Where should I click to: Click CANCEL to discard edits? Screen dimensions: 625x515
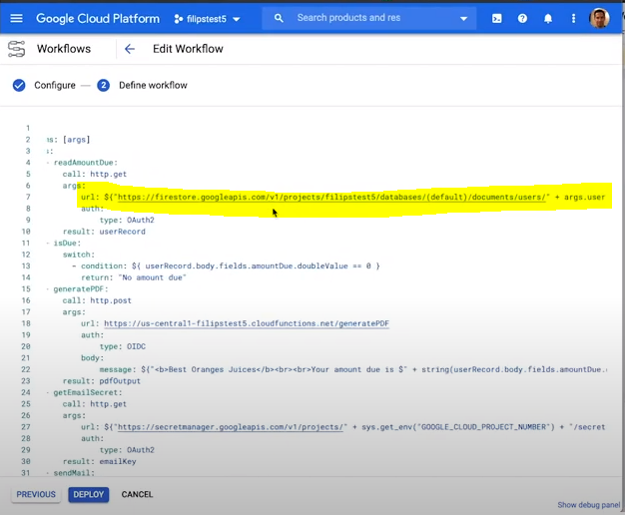tap(137, 494)
